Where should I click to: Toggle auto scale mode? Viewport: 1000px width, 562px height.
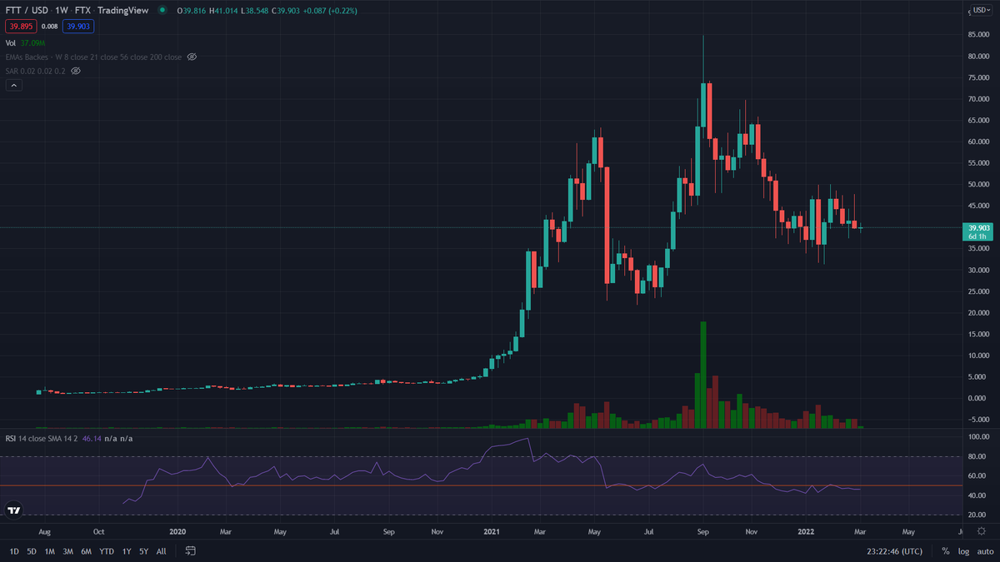coord(985,550)
